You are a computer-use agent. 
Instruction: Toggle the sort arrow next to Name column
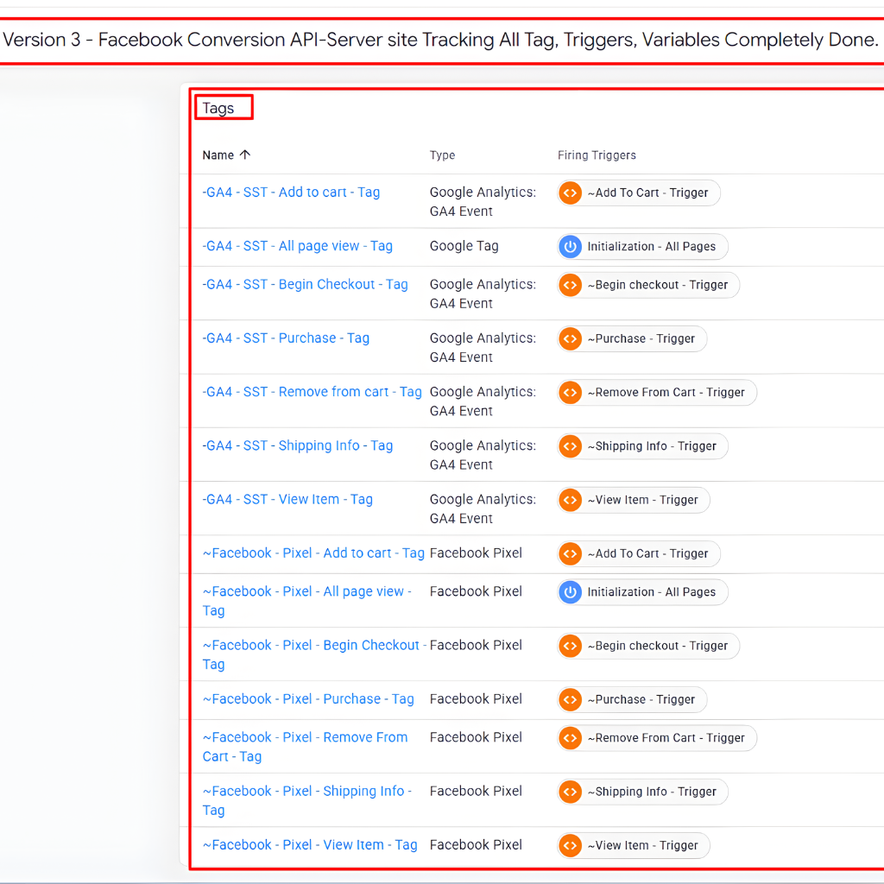(x=245, y=155)
